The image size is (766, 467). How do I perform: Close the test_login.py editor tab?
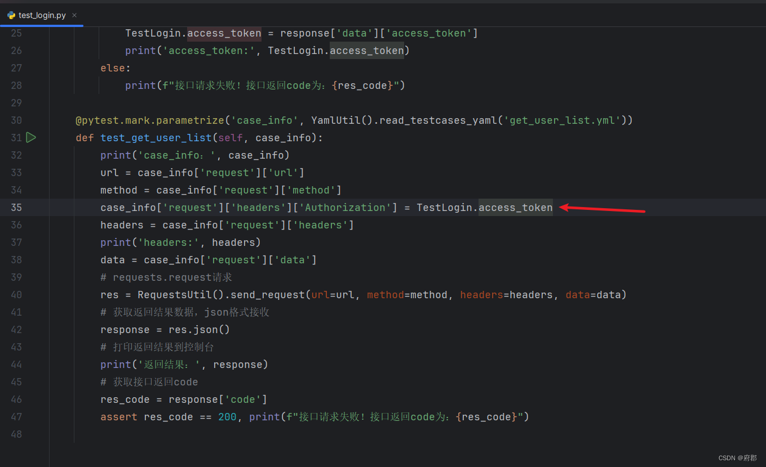[x=74, y=15]
